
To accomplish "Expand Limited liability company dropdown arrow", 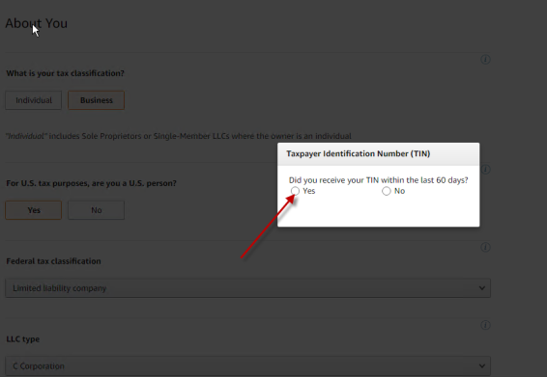I will tap(481, 288).
